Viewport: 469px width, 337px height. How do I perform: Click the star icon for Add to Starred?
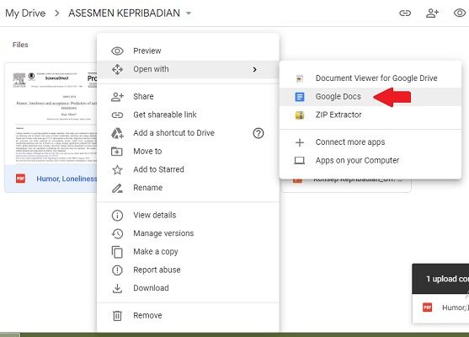(x=117, y=169)
